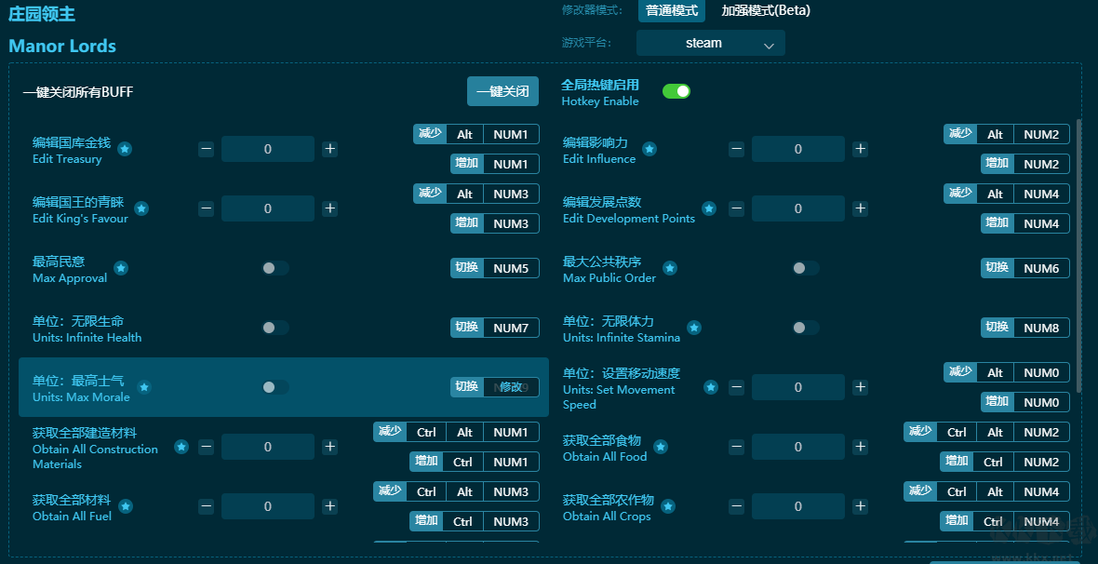Viewport: 1098px width, 564px height.
Task: Favorite Edit King's Favour with star icon
Action: point(141,208)
